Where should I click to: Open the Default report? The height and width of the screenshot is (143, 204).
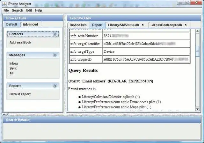[20, 94]
